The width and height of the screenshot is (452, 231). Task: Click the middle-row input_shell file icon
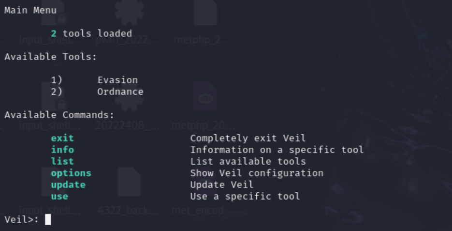(x=53, y=97)
